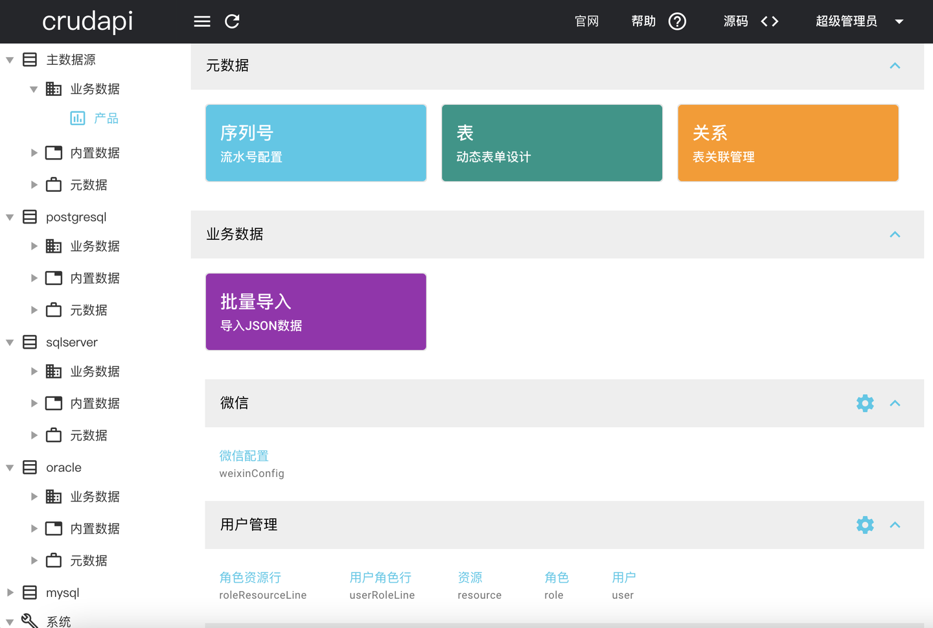The image size is (933, 628).
Task: Expand 内置数据 under oracle
Action: [x=34, y=528]
